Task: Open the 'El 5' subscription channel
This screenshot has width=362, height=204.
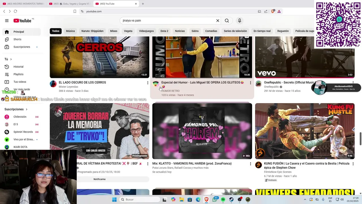Action: click(21, 124)
